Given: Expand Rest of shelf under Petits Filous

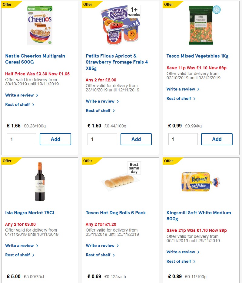Looking at the screenshot, I should 99,110.
